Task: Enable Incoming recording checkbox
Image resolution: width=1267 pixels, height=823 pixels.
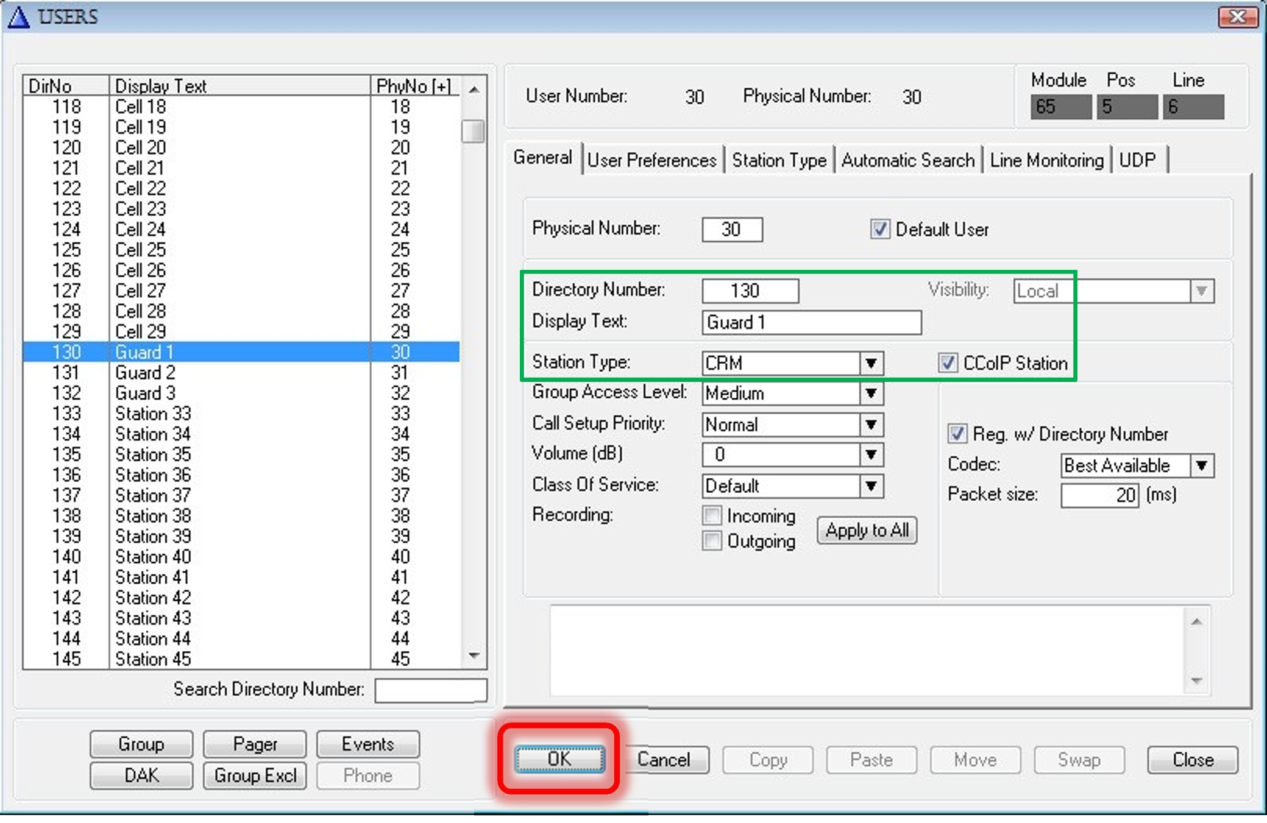Action: click(712, 516)
